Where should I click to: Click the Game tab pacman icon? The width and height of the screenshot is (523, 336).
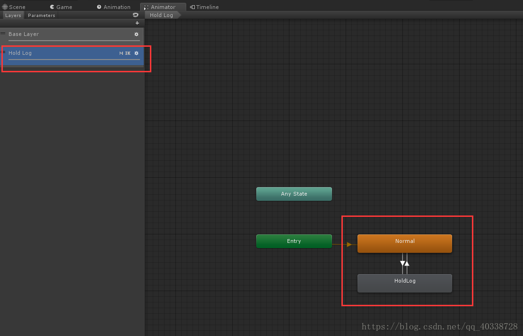click(x=52, y=7)
